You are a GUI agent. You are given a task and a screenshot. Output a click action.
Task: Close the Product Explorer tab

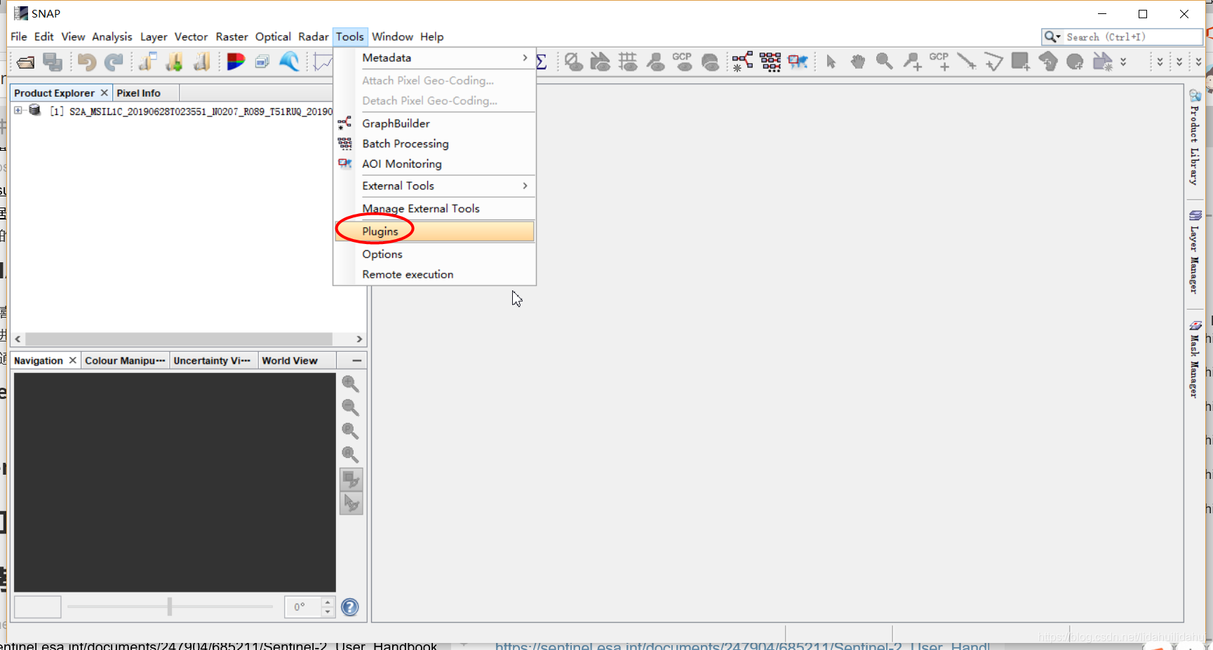(104, 93)
